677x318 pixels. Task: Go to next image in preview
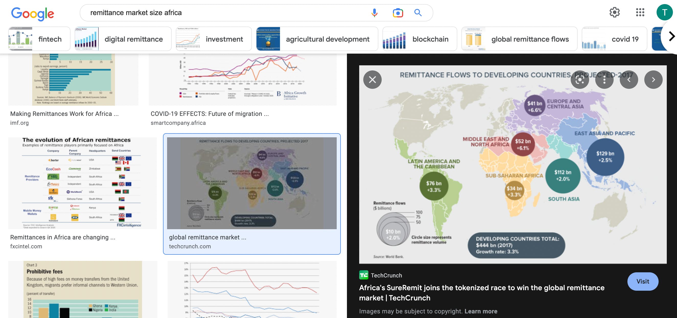pyautogui.click(x=653, y=80)
